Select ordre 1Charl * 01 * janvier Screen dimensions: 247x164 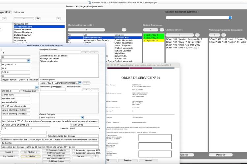[184, 39]
